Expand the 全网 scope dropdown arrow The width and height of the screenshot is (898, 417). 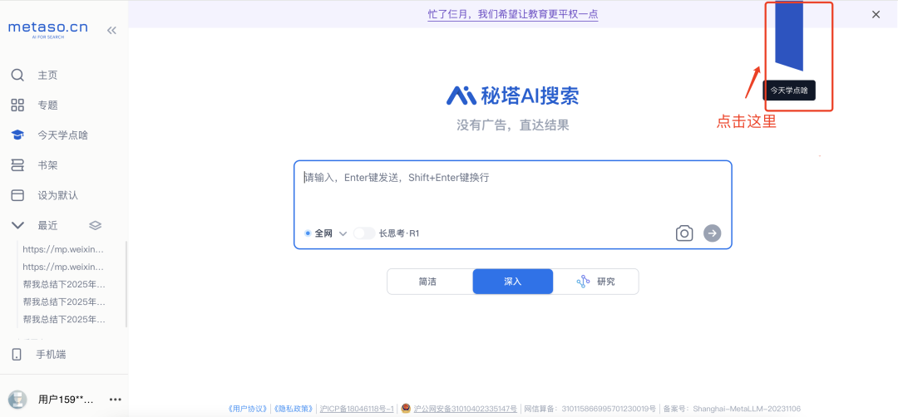point(343,233)
